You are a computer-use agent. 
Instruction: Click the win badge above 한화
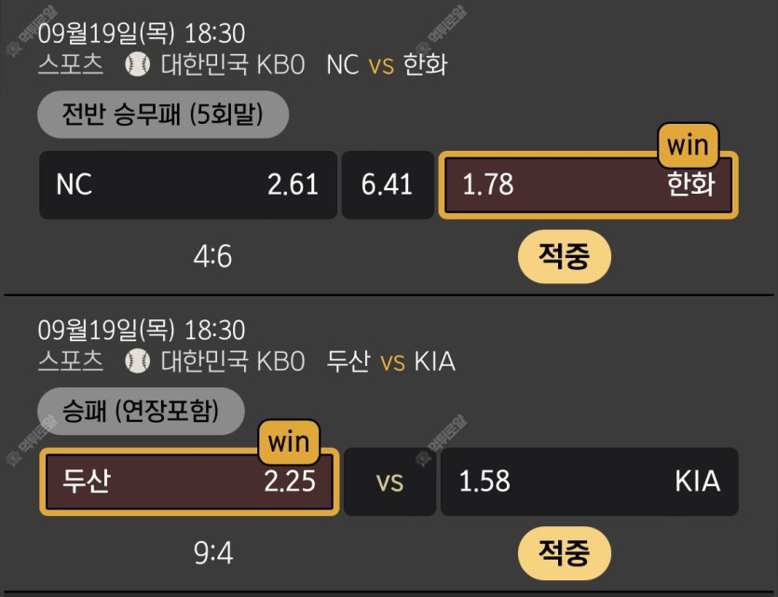tap(689, 145)
